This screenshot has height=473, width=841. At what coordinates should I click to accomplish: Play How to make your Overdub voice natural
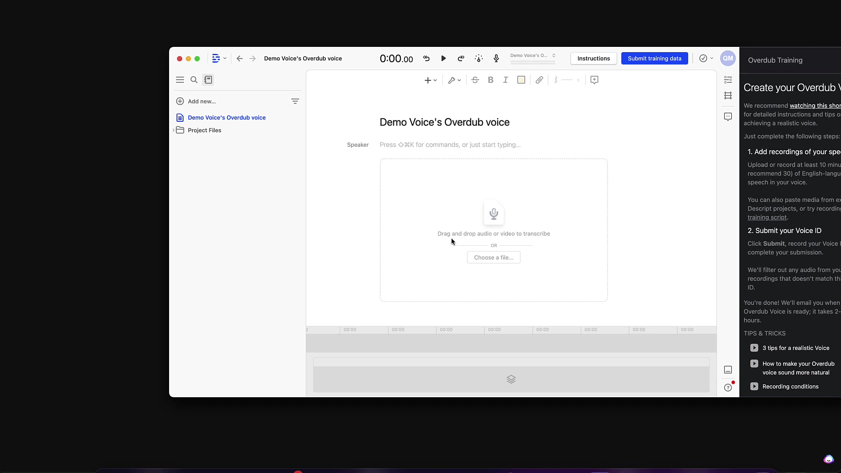pyautogui.click(x=798, y=368)
